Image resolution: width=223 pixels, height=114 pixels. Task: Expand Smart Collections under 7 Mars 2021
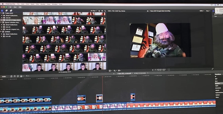click(x=2, y=15)
